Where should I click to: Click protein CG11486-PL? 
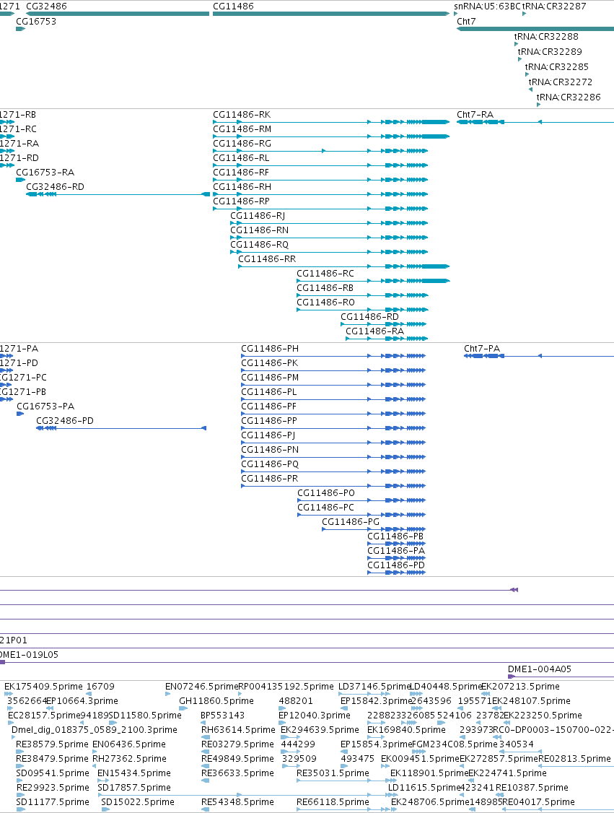pyautogui.click(x=333, y=399)
